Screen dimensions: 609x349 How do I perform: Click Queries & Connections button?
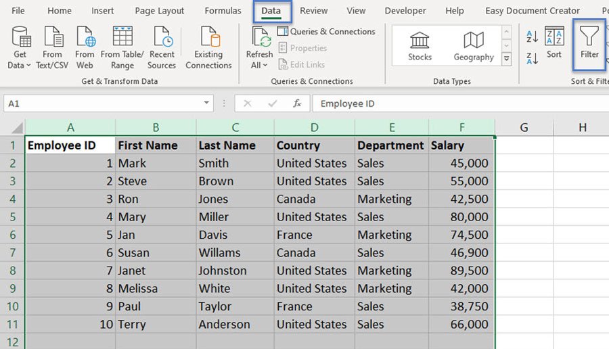coord(325,32)
